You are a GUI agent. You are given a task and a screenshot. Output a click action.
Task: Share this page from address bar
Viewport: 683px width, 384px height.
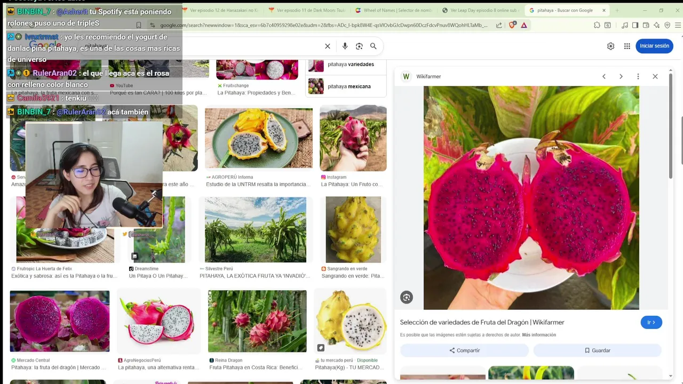(x=499, y=25)
